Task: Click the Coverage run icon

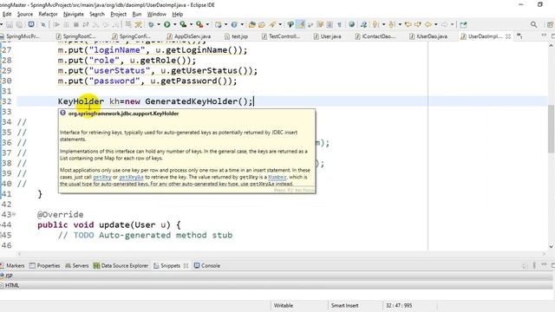Action: pos(183,25)
